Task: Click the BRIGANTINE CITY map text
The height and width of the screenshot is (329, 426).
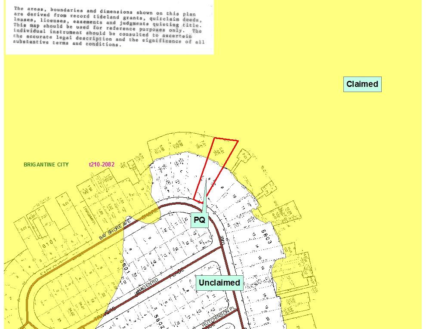Action: 46,165
